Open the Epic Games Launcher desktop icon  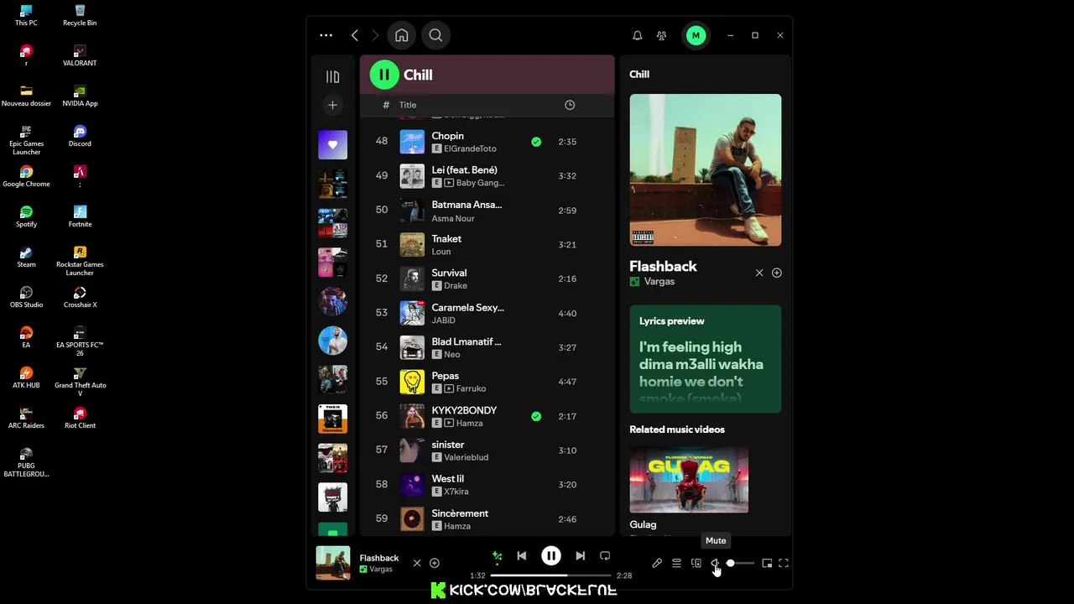click(26, 139)
